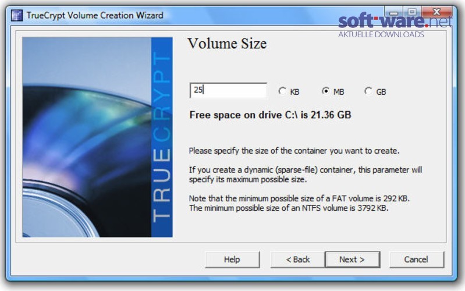Click the volume size input field
Viewport: 465px width, 291px height.
coord(228,90)
